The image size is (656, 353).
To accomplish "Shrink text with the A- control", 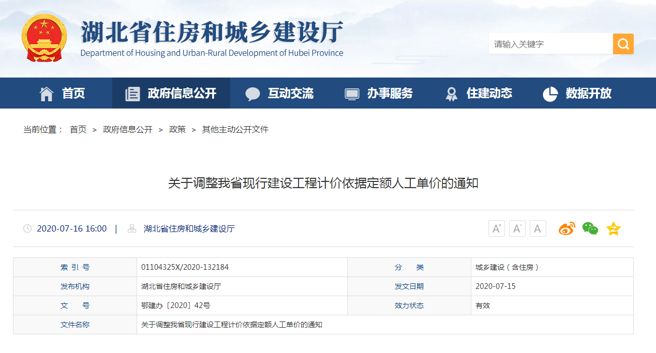I will point(517,228).
